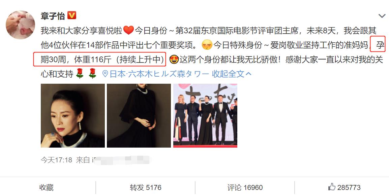Image resolution: width=389 pixels, height=195 pixels.
Task: Click the 今天17:18 timestamp
Action: [56, 160]
